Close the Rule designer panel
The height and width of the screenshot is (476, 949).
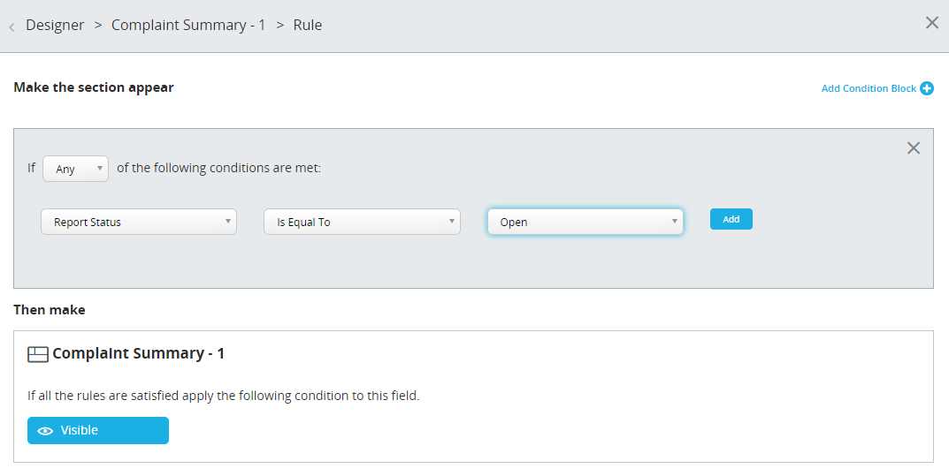(x=932, y=23)
